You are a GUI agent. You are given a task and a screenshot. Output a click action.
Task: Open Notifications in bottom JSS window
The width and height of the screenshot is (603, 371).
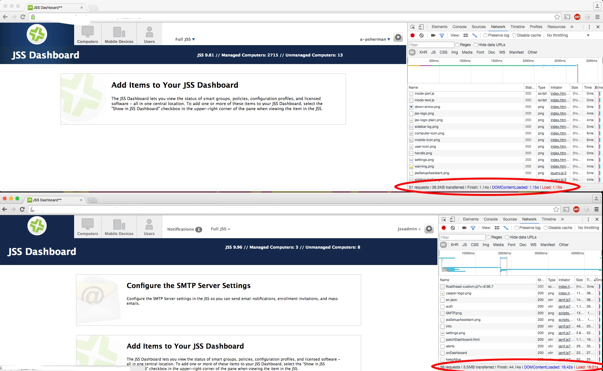pyautogui.click(x=184, y=229)
